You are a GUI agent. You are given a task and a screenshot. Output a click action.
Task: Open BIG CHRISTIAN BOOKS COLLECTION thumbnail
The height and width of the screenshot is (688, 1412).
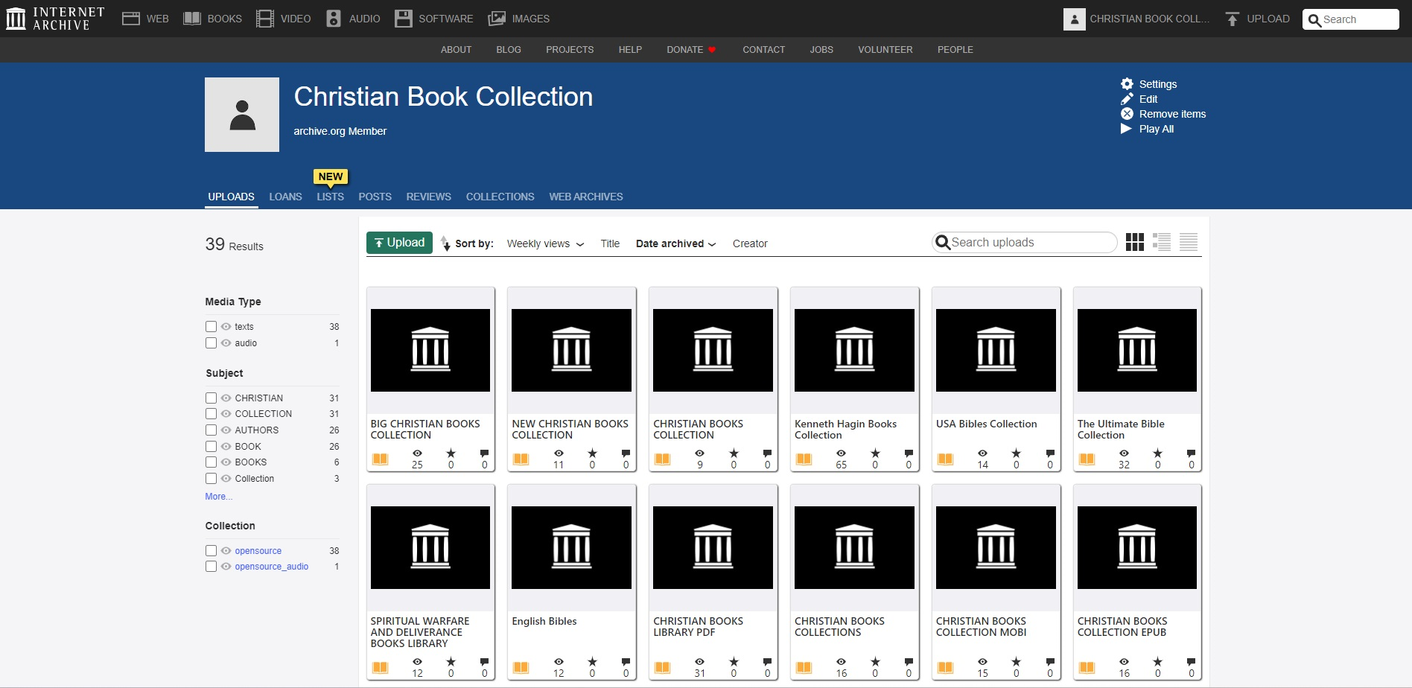[430, 350]
